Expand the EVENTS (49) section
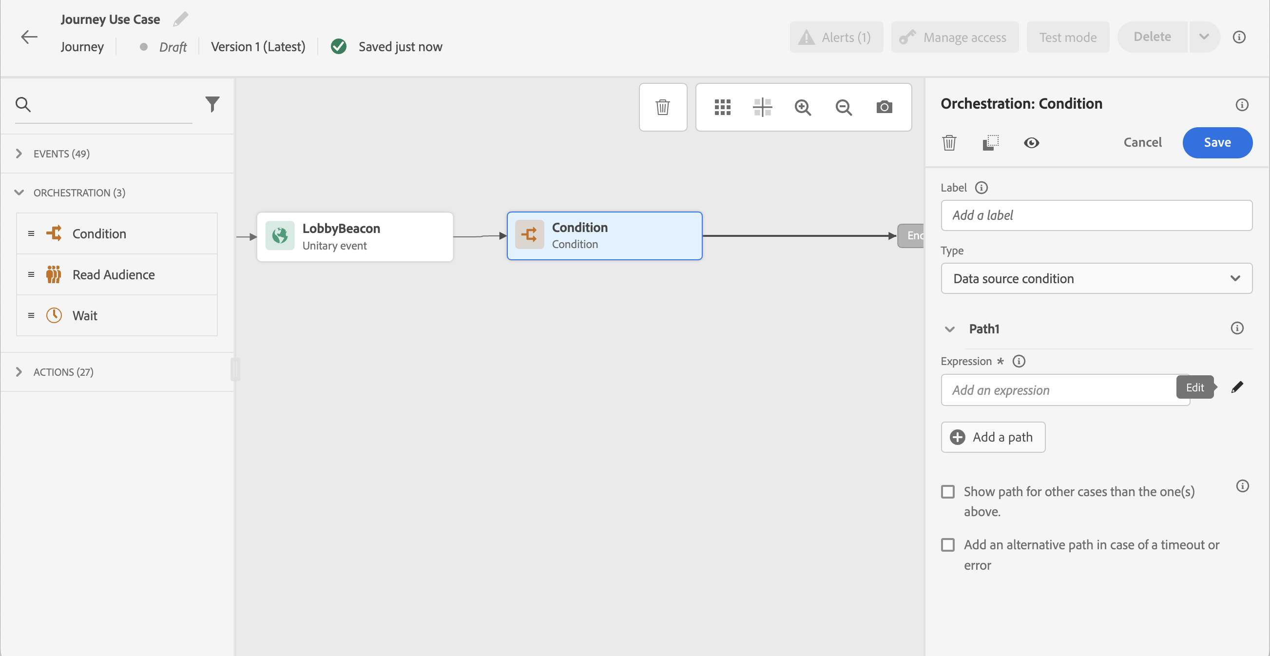This screenshot has width=1270, height=656. click(61, 154)
